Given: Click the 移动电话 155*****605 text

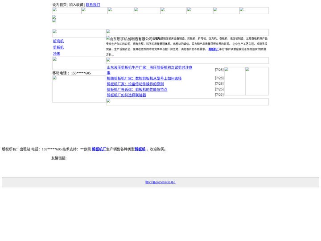Looking at the screenshot, I should click(x=71, y=73).
